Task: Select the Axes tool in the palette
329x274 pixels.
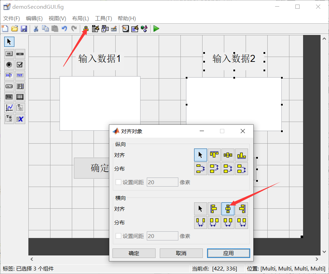Action: coord(9,108)
